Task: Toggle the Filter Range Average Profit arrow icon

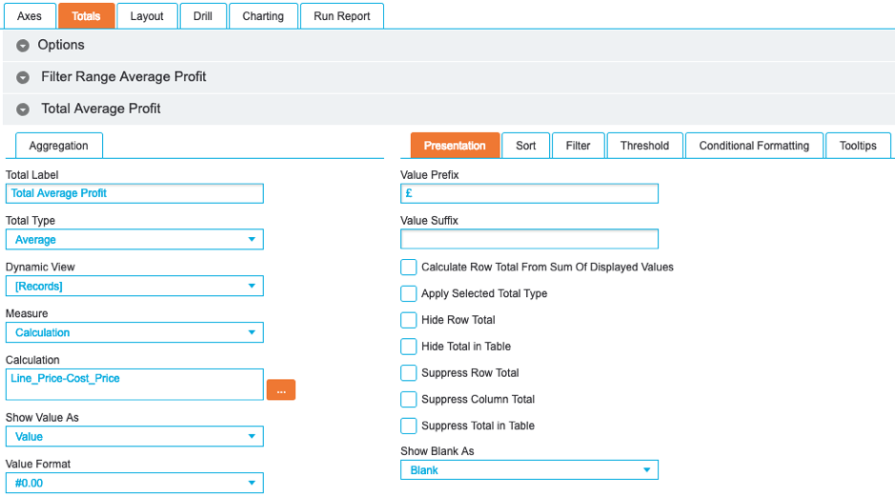Action: coord(23,77)
